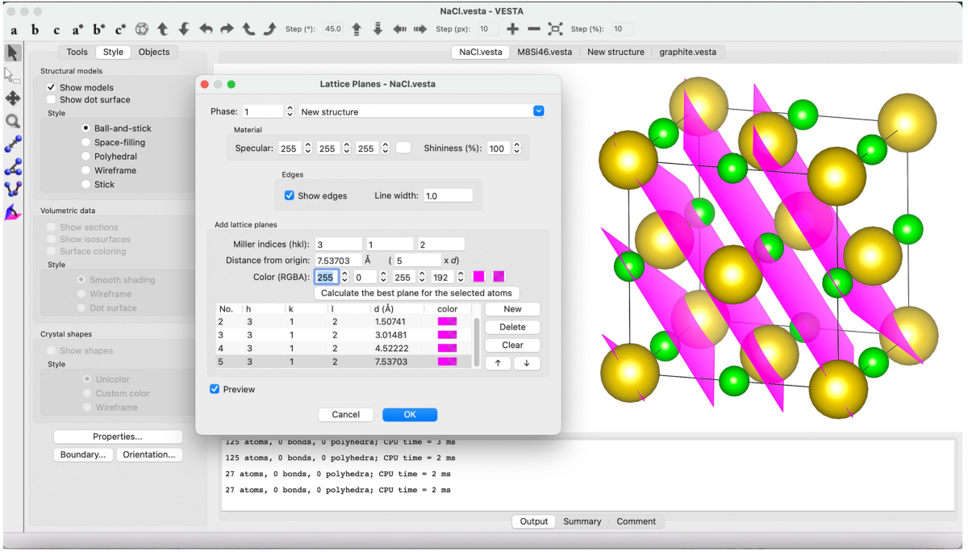The image size is (968, 552).
Task: View structure along the a* axis
Action: pos(77,29)
